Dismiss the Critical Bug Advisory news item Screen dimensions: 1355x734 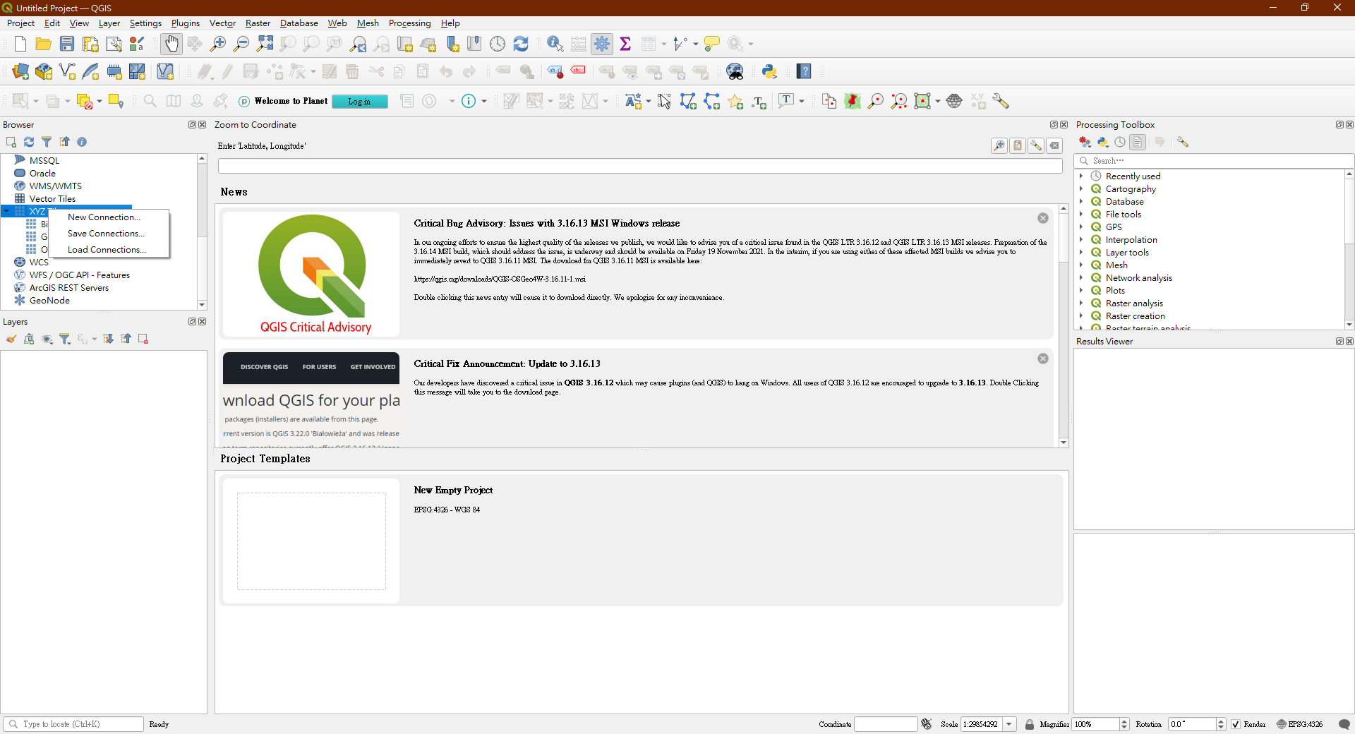tap(1043, 218)
